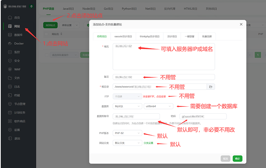This screenshot has width=266, height=168.
Task: Switch to the swoole异步项目 tab
Action: (123, 36)
